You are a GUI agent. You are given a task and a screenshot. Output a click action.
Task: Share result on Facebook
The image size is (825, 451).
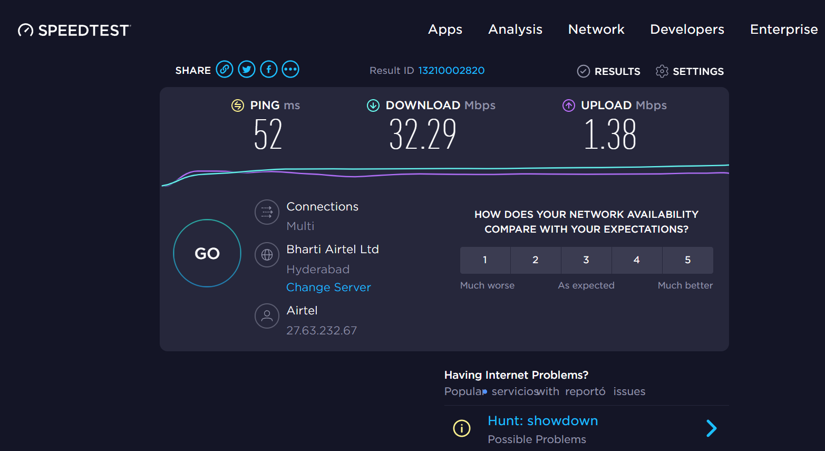coord(269,70)
